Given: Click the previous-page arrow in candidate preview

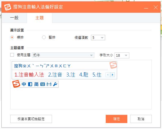Looking at the screenshot, I should [108, 75].
